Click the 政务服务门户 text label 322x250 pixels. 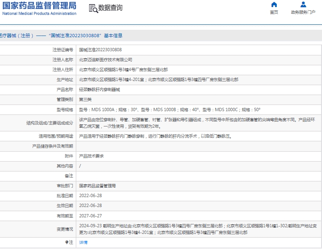click(303, 12)
